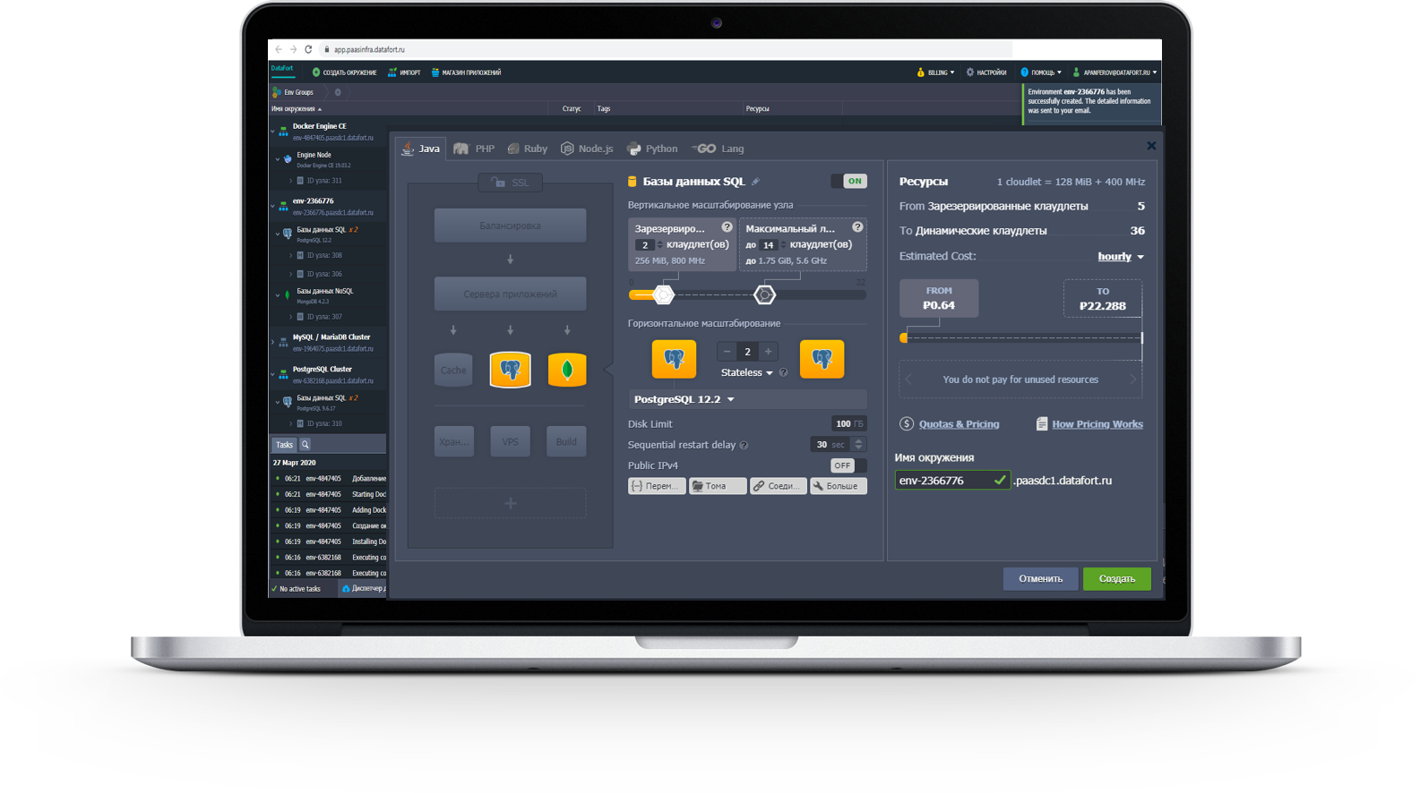Click the search icon next to Tasks tab

coord(305,445)
